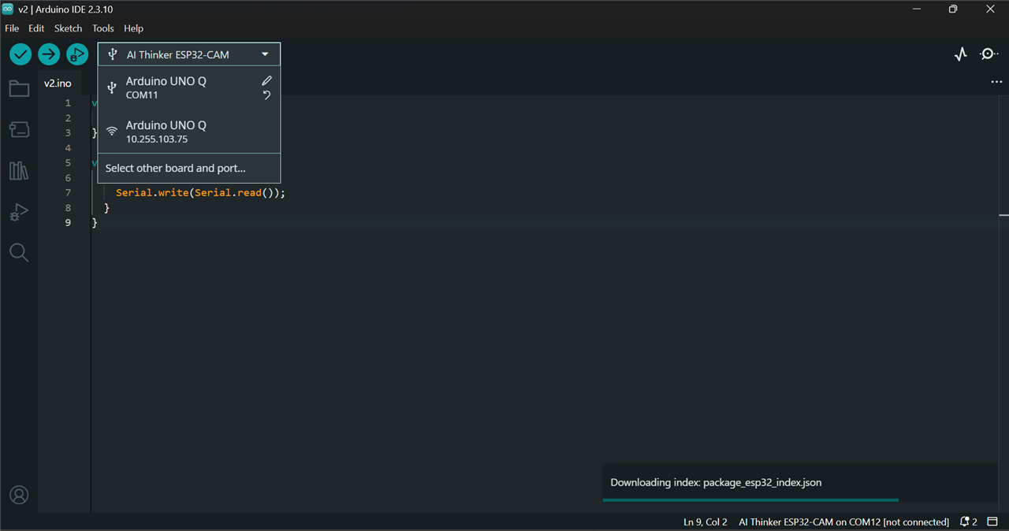
Task: Edit the Arduino UNO Q COM11 entry
Action: [266, 81]
